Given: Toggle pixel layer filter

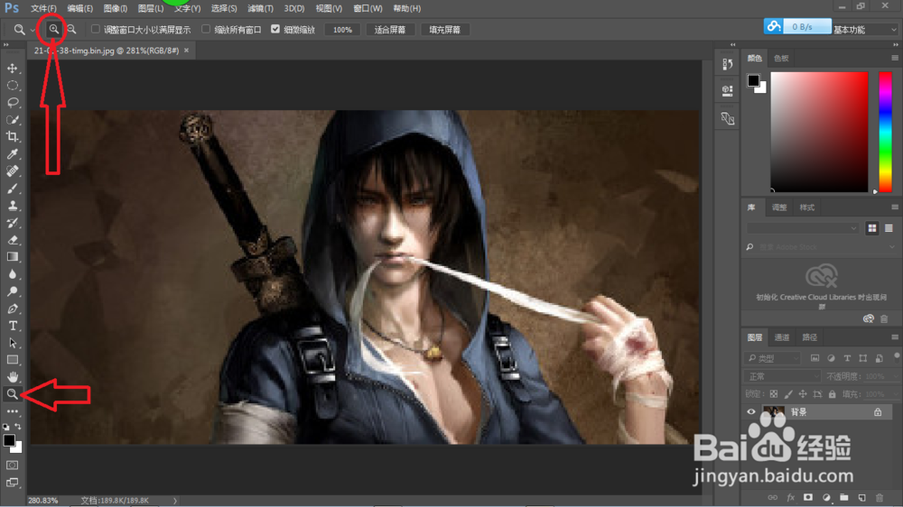Looking at the screenshot, I should 815,358.
